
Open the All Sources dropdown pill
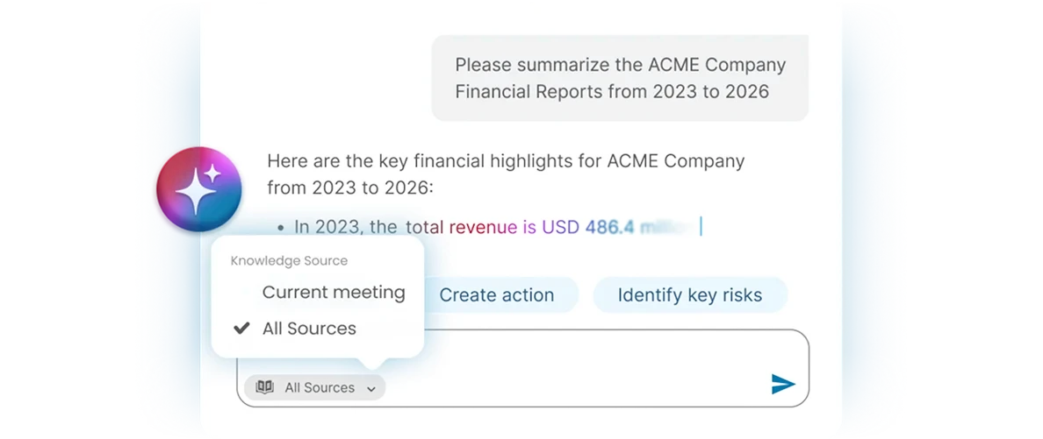point(314,388)
